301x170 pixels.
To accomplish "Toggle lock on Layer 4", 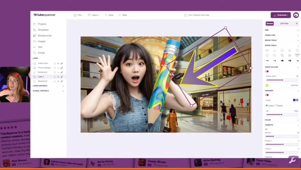I will tap(55, 77).
